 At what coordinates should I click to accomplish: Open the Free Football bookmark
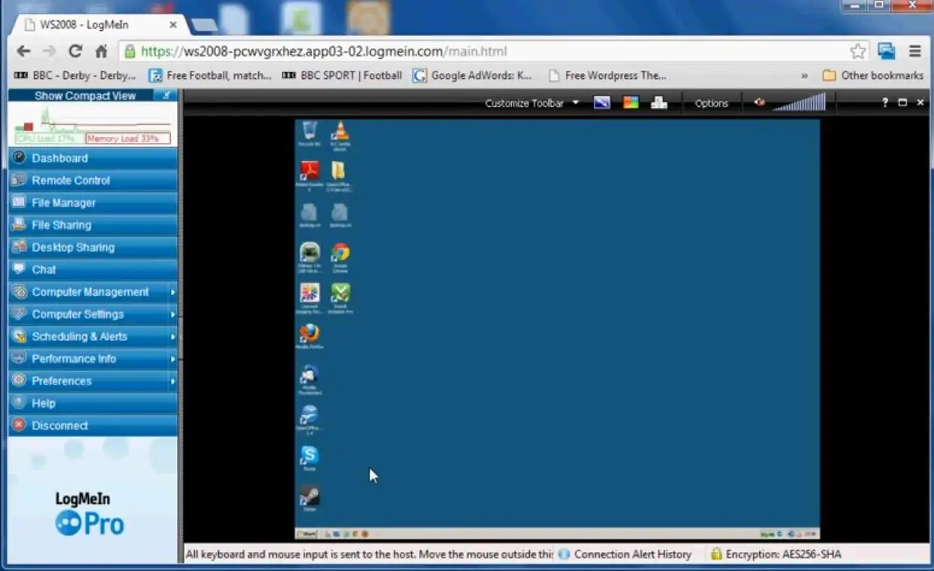[210, 75]
